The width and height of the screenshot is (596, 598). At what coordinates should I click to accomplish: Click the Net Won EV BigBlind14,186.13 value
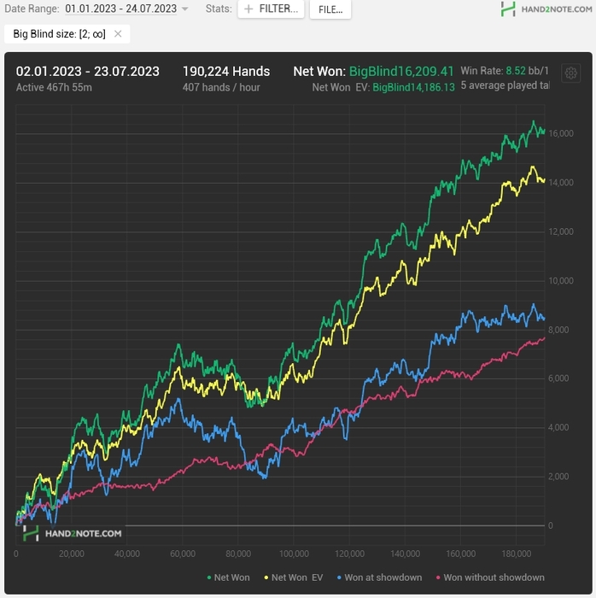pos(413,87)
